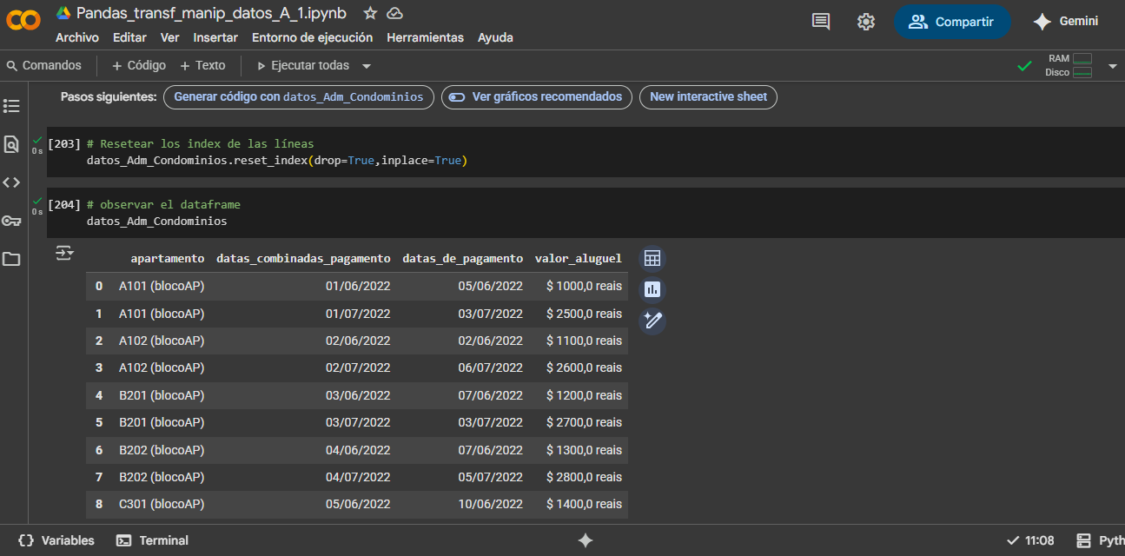This screenshot has height=556, width=1125.
Task: Click the 01/06/2022 date cell
Action: [x=358, y=286]
